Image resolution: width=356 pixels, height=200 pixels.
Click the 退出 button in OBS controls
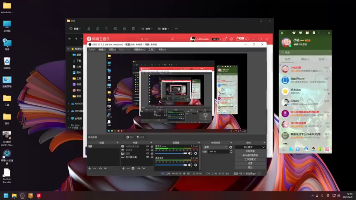click(x=250, y=168)
